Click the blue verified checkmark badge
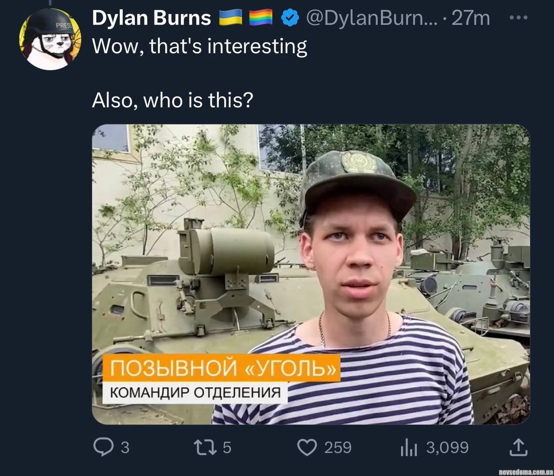The height and width of the screenshot is (476, 554). [290, 18]
